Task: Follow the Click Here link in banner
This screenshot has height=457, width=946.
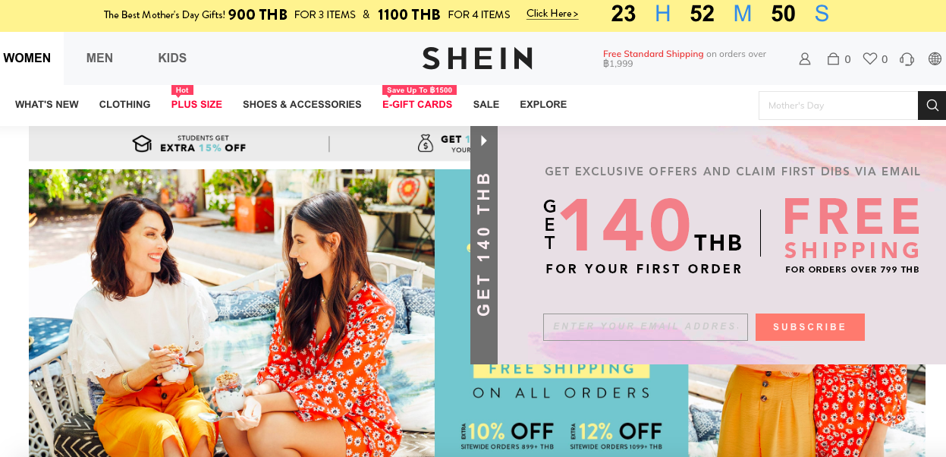Action: point(552,14)
